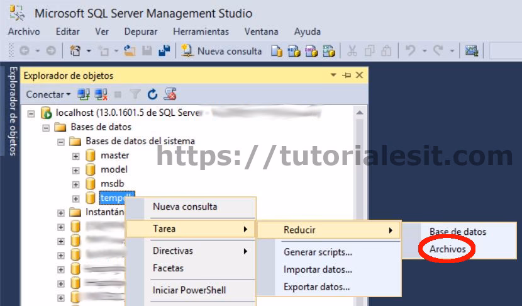Click the Disconnect server icon

click(x=101, y=94)
